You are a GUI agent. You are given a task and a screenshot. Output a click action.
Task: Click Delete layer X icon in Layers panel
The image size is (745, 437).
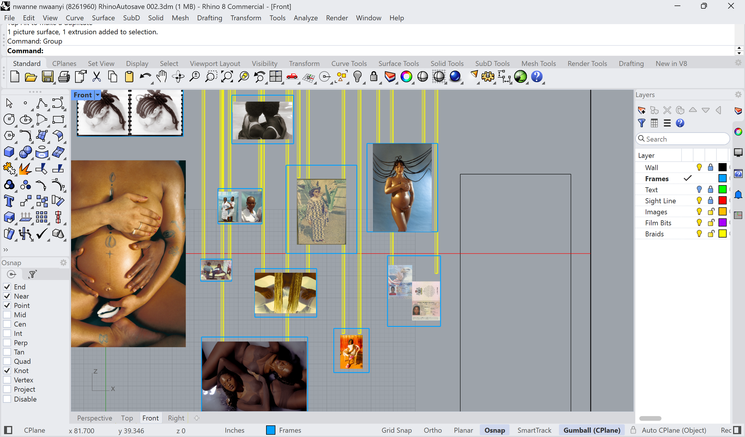pyautogui.click(x=667, y=110)
